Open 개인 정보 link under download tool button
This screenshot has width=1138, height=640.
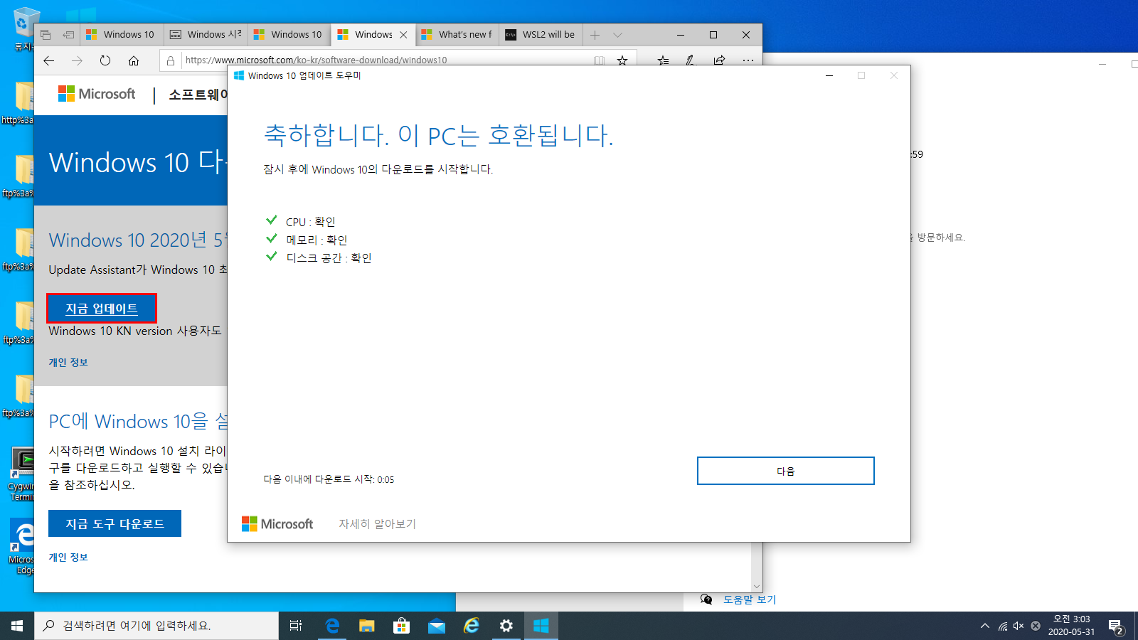(68, 558)
